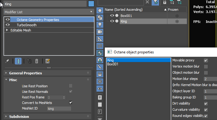Toggle King visibility eye in explorer
This screenshot has width=217, height=120.
[x=112, y=21]
